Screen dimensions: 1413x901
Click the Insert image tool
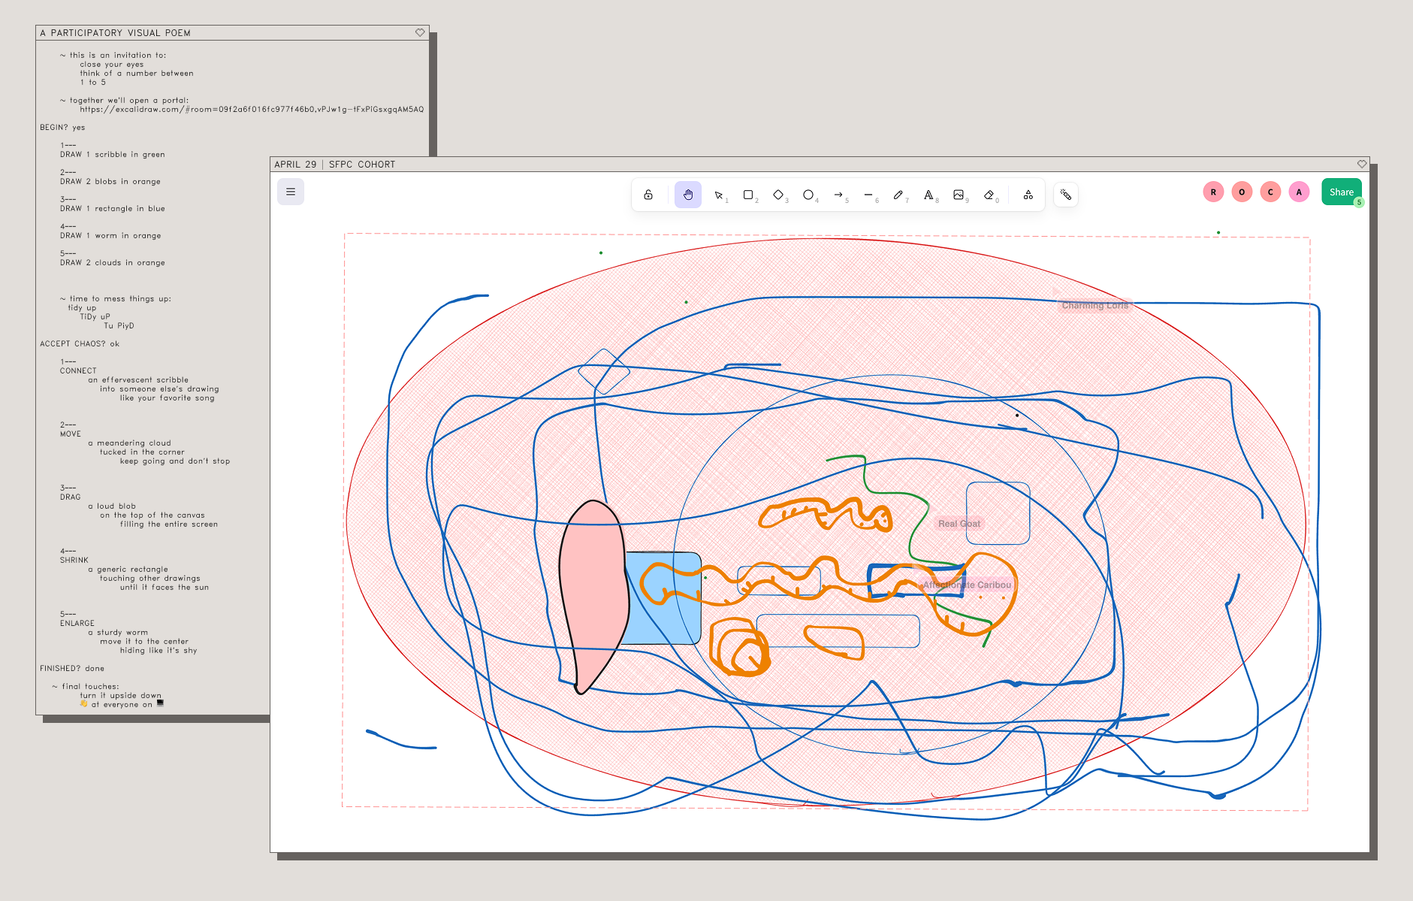959,195
